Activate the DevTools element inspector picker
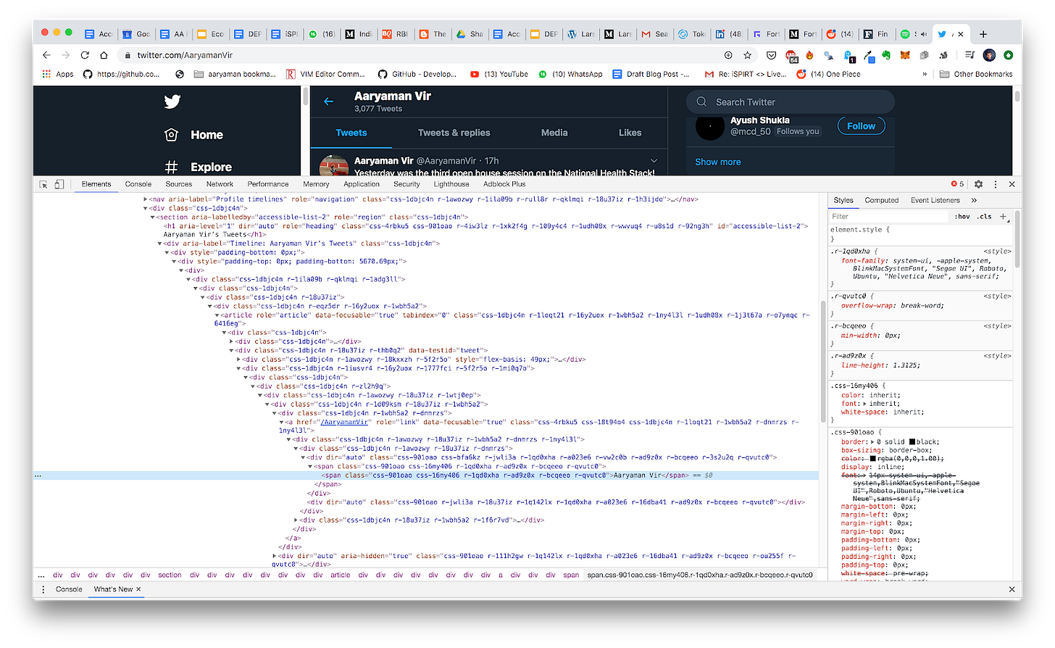Image resolution: width=1055 pixels, height=648 pixels. (43, 184)
